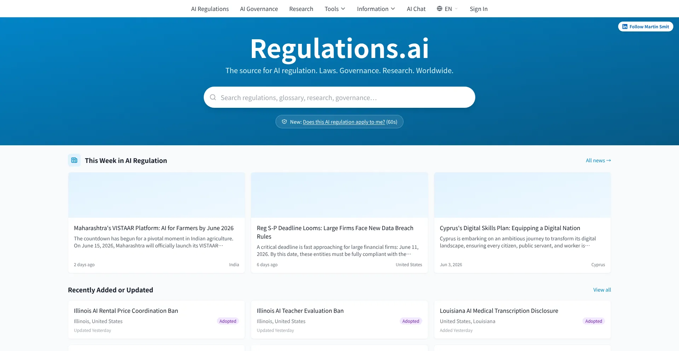Click the LinkedIn icon in follow button

[625, 27]
